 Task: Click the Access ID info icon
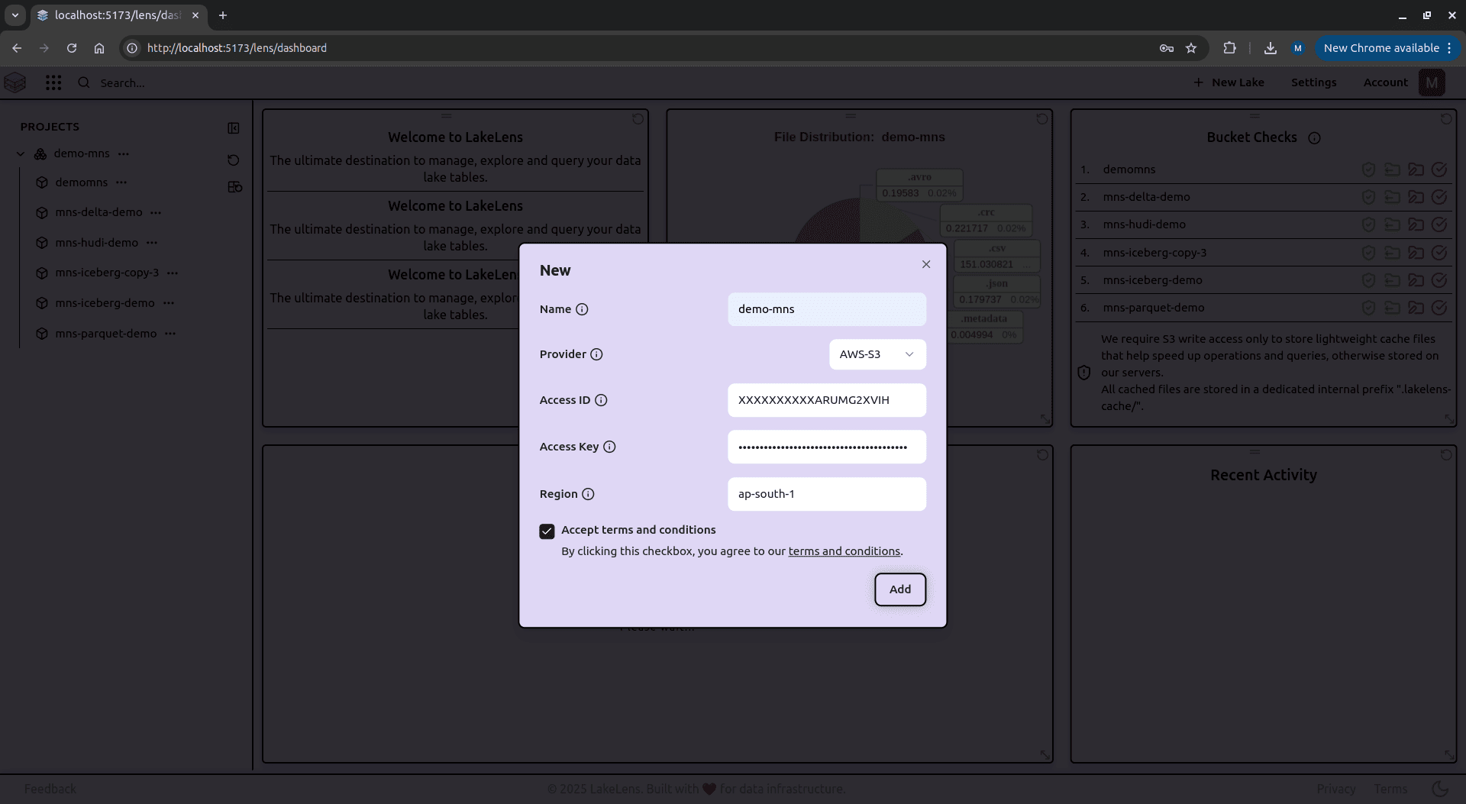tap(601, 400)
